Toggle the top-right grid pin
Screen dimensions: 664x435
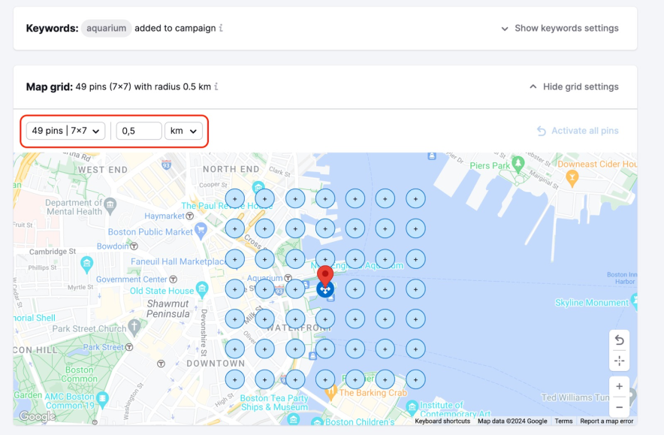coord(415,198)
